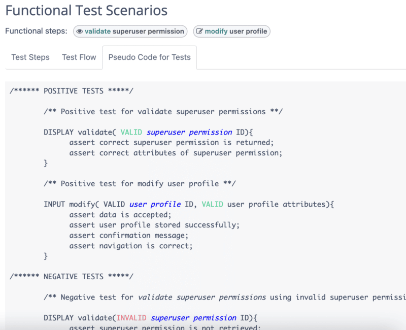
Task: Select the validate superuser permission step chip
Action: [x=130, y=31]
